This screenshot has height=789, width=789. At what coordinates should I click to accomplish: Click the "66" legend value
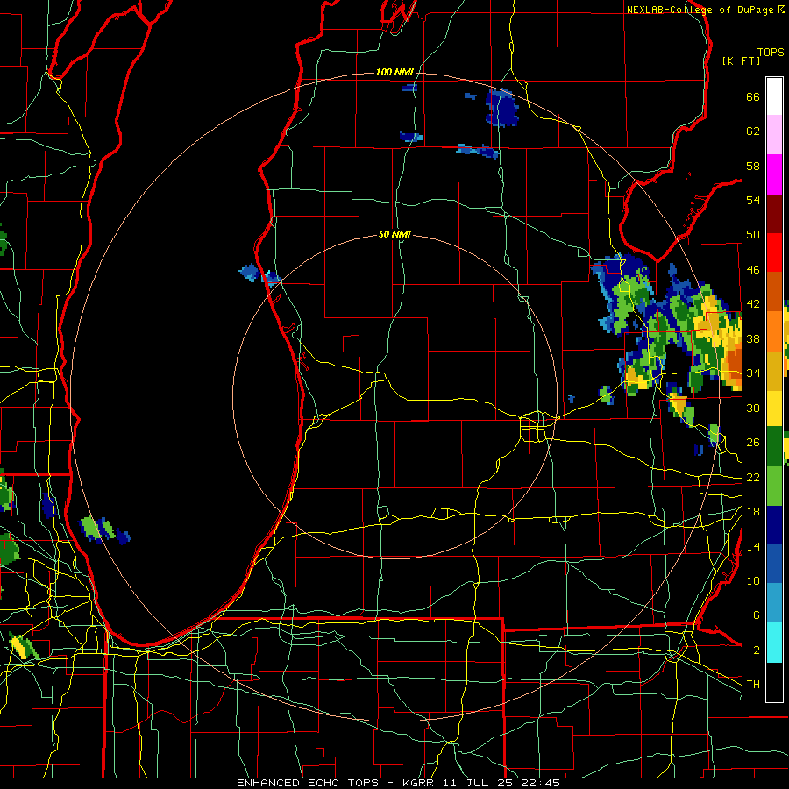[753, 97]
